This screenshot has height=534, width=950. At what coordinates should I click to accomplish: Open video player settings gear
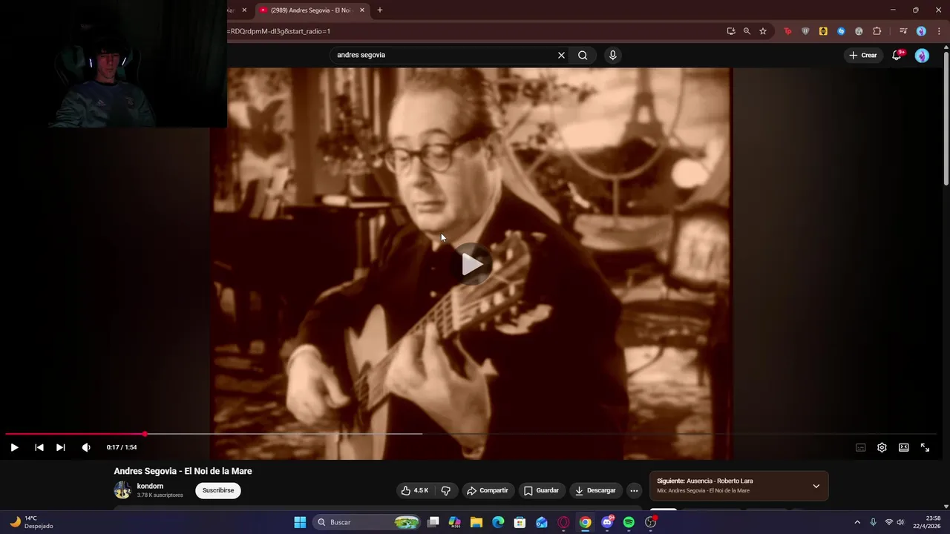882,447
